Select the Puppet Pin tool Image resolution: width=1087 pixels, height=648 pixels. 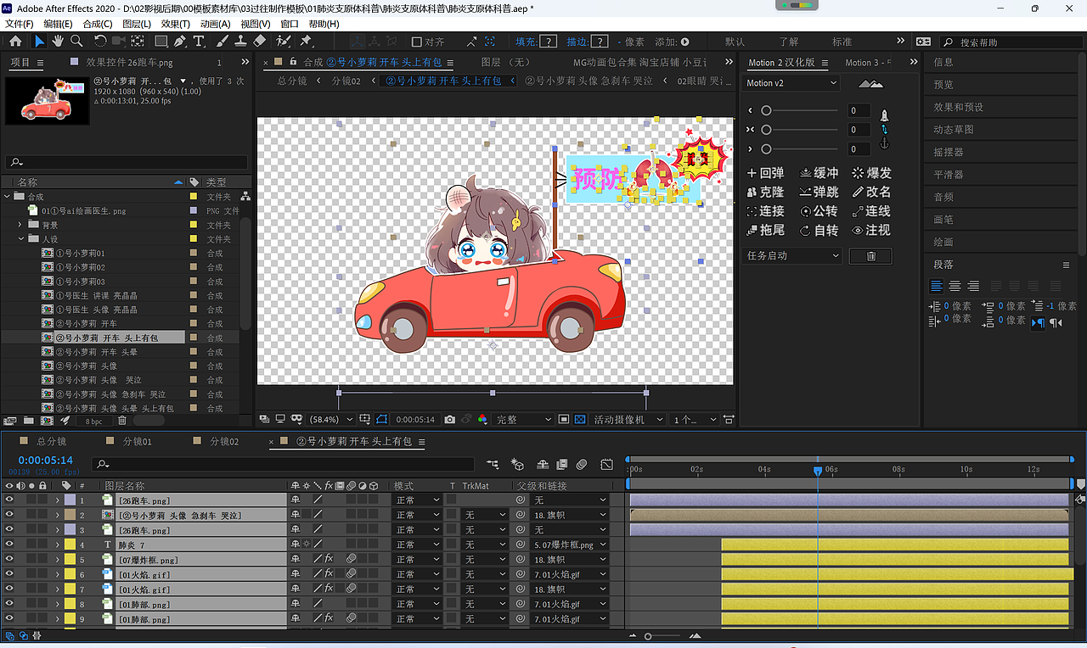(306, 42)
